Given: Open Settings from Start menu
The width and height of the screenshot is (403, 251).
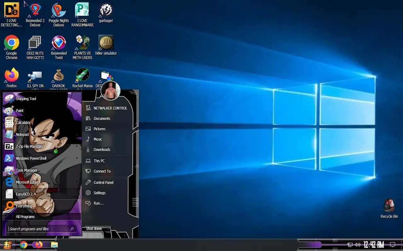Looking at the screenshot, I should 107,193.
